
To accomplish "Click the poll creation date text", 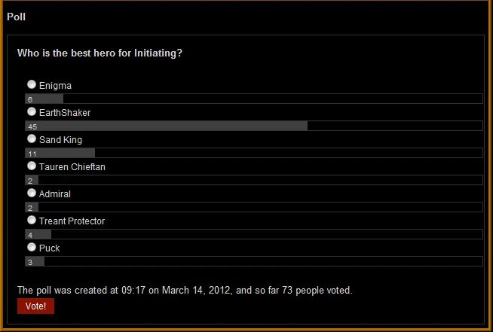I will click(184, 290).
